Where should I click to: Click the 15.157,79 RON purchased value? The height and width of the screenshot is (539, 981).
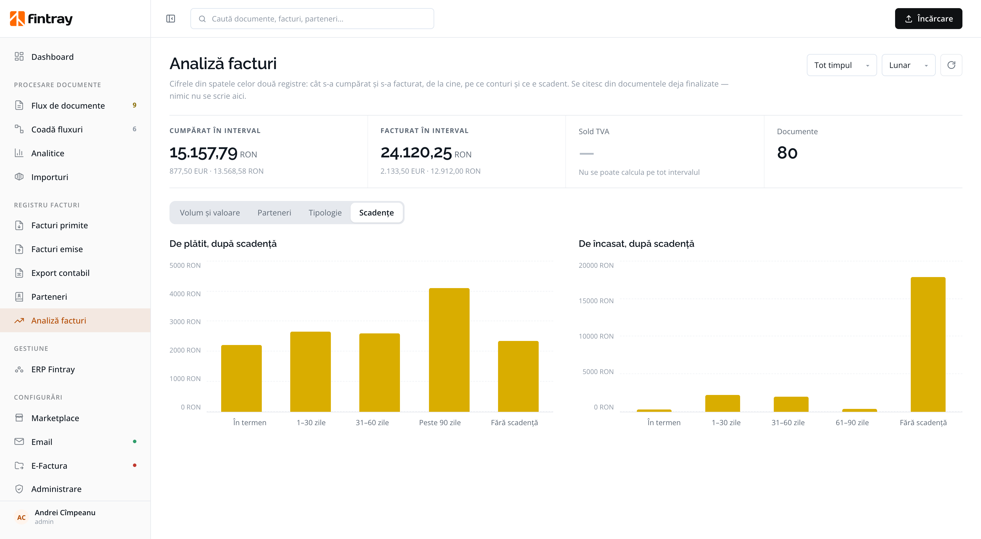coord(213,153)
